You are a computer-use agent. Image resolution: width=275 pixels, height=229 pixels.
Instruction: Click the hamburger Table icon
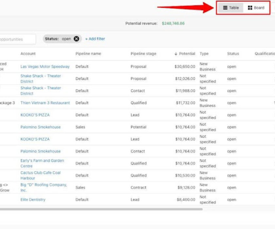[225, 8]
